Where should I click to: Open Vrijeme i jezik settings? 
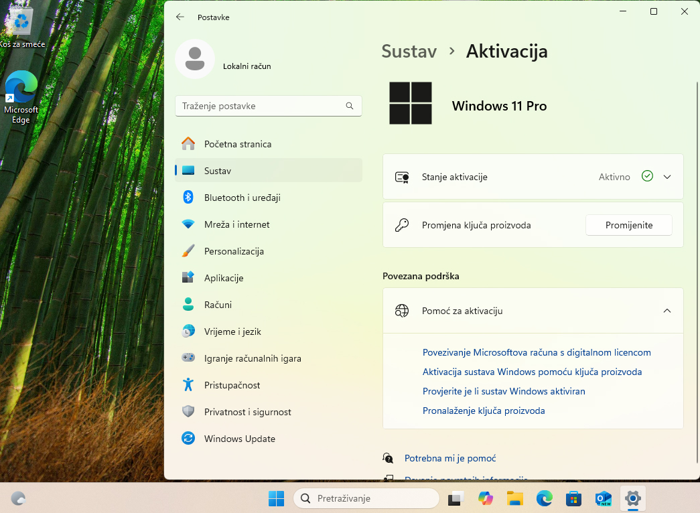pyautogui.click(x=234, y=332)
